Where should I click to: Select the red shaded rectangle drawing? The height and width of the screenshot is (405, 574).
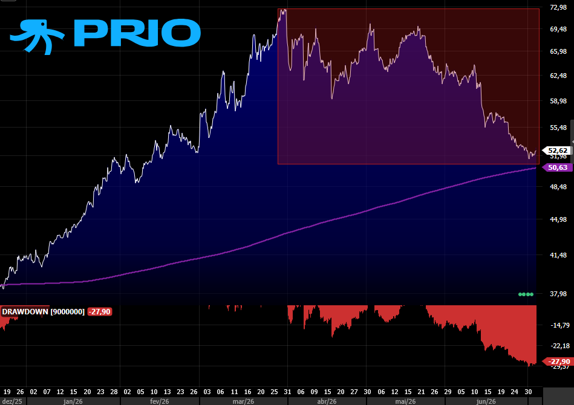click(x=408, y=86)
